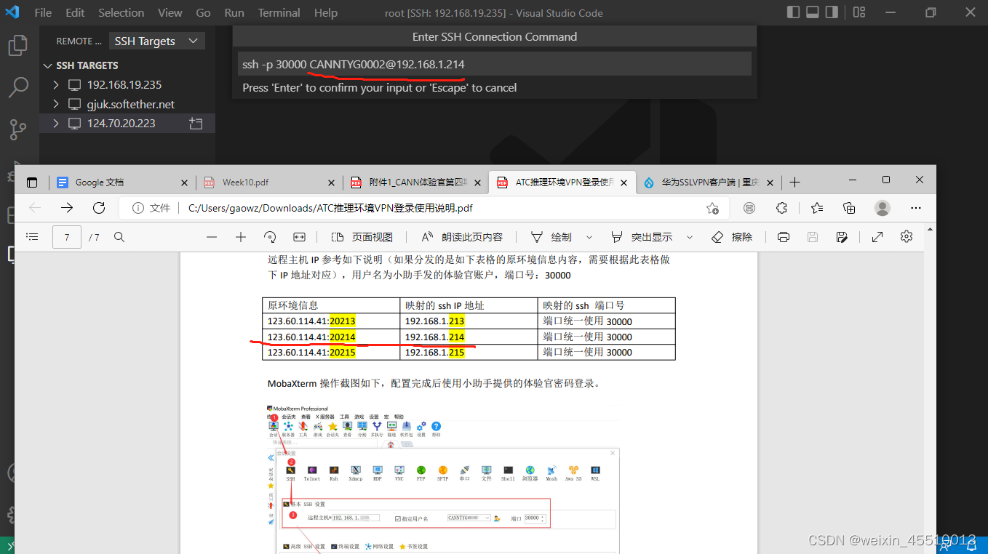The image size is (988, 554).
Task: Connect to 124.70.20.223 in new window
Action: pos(196,124)
